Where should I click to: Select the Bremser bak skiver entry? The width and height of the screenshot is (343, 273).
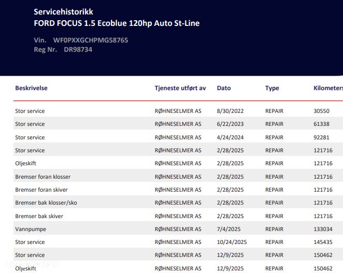pyautogui.click(x=39, y=216)
